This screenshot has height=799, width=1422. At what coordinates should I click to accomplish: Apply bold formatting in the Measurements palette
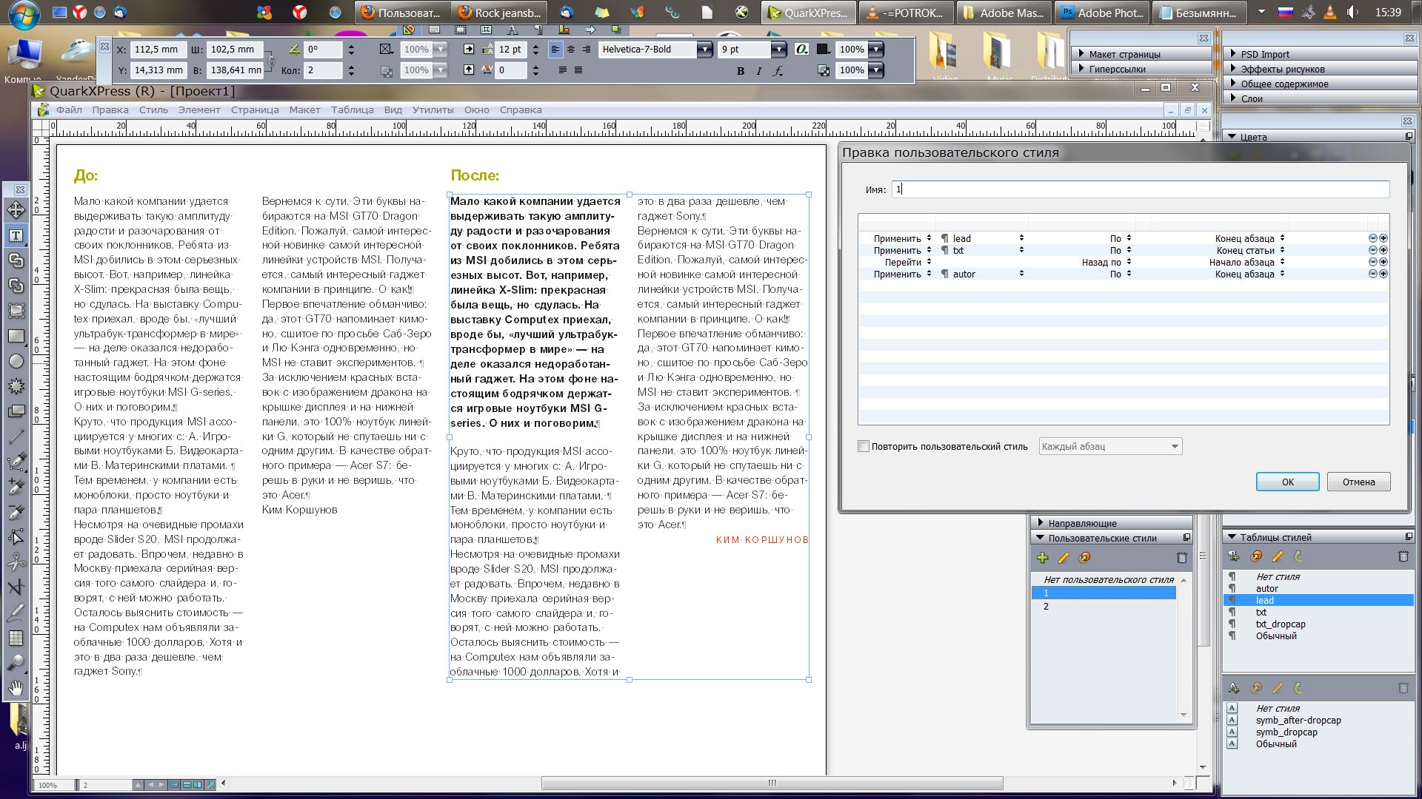point(741,71)
